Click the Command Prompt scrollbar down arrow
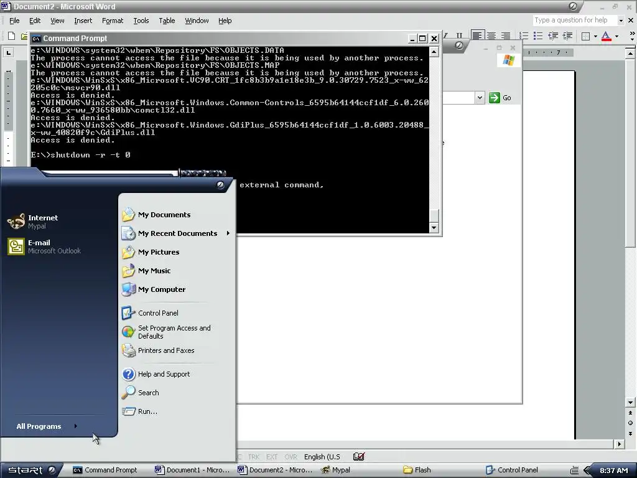The image size is (637, 478). coord(434,228)
